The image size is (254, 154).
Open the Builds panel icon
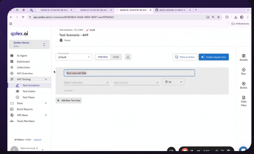point(244,85)
